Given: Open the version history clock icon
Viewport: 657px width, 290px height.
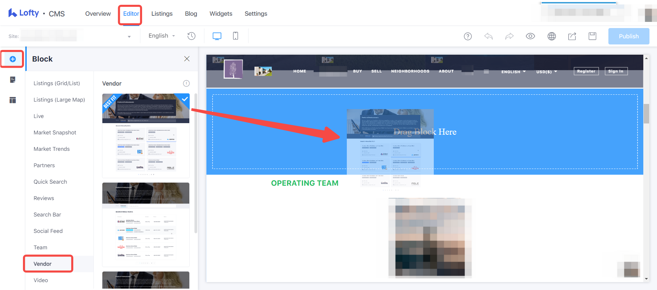Looking at the screenshot, I should coord(191,36).
